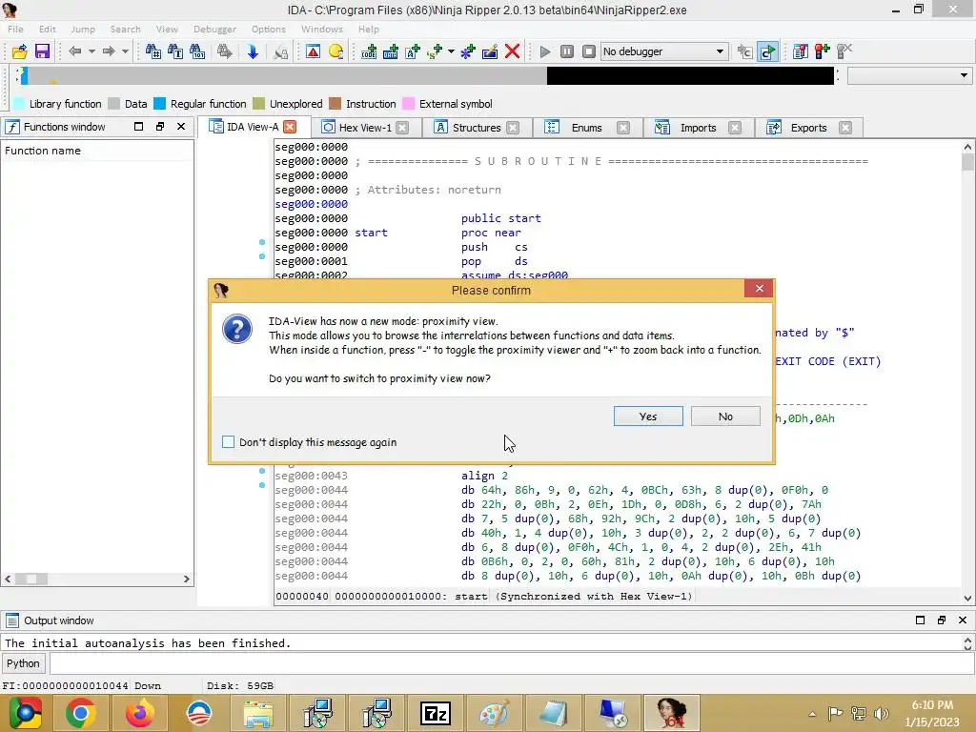The image size is (976, 732).
Task: Open the Options menu
Action: (x=268, y=30)
